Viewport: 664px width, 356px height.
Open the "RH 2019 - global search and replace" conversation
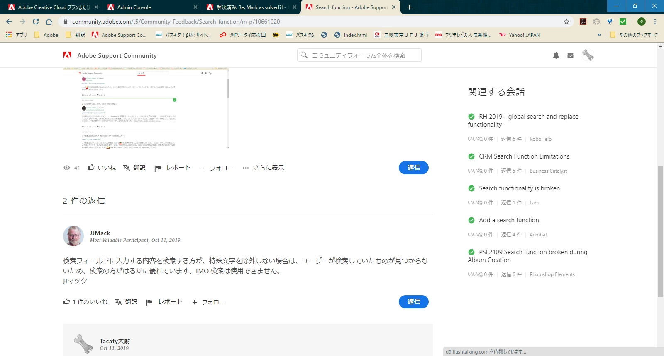click(x=523, y=120)
